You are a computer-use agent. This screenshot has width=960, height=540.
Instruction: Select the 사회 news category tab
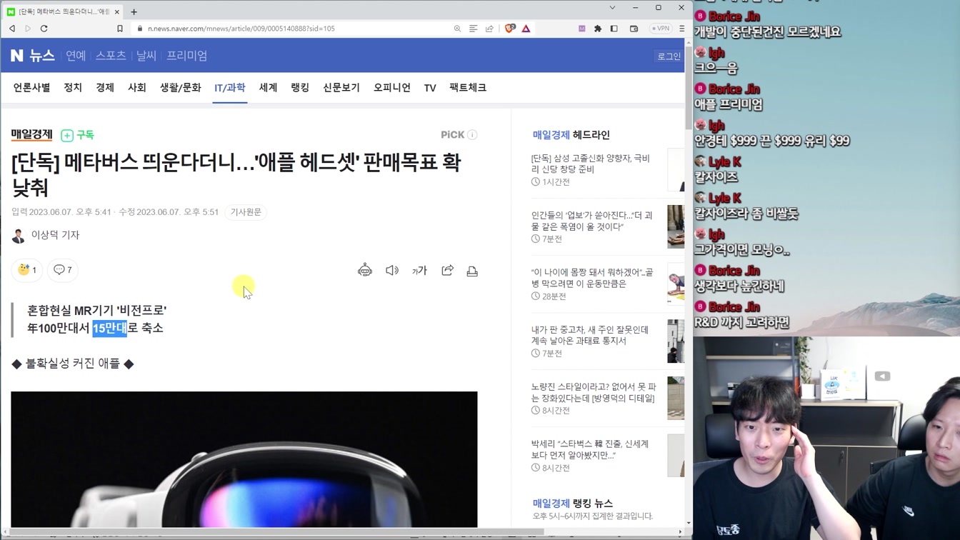point(137,87)
